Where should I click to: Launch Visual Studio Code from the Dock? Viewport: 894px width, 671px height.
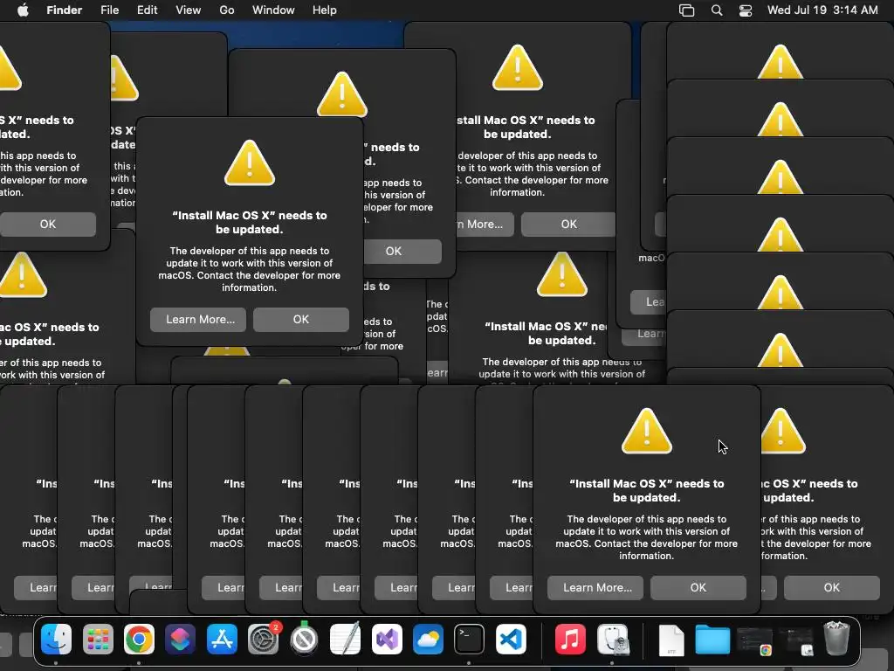click(x=511, y=639)
